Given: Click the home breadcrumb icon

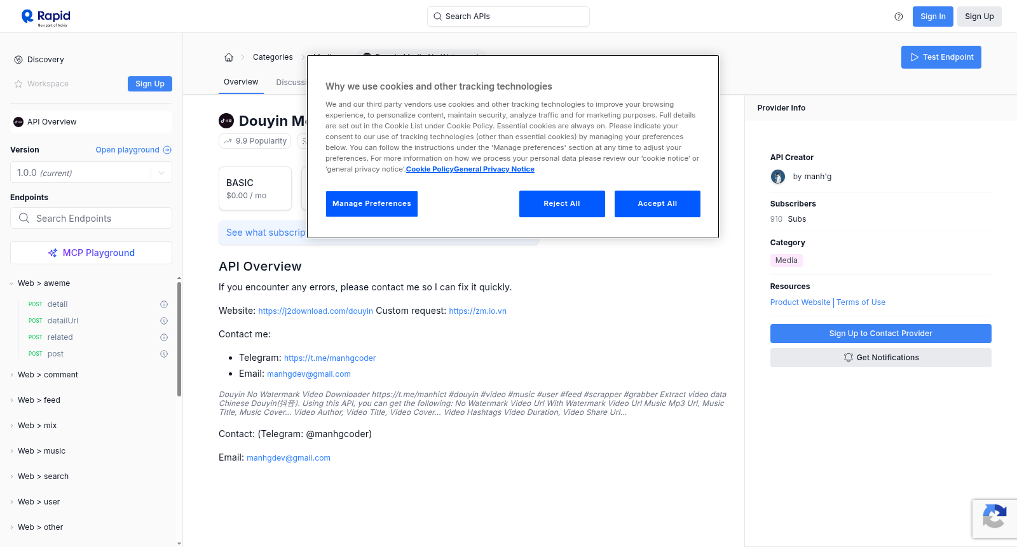Looking at the screenshot, I should 229,57.
